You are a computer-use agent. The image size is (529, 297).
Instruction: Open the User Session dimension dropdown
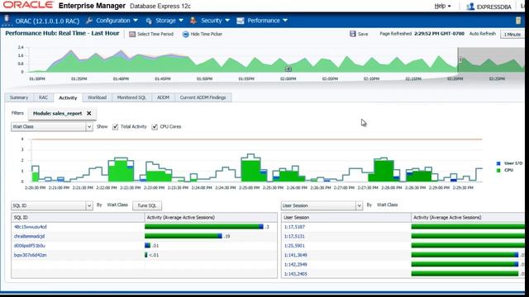tap(359, 205)
